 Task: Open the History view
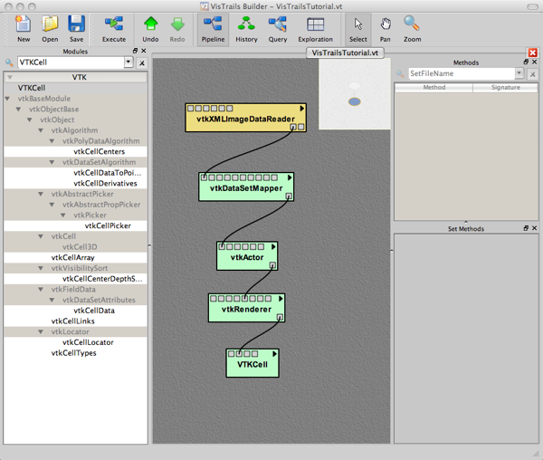(246, 29)
